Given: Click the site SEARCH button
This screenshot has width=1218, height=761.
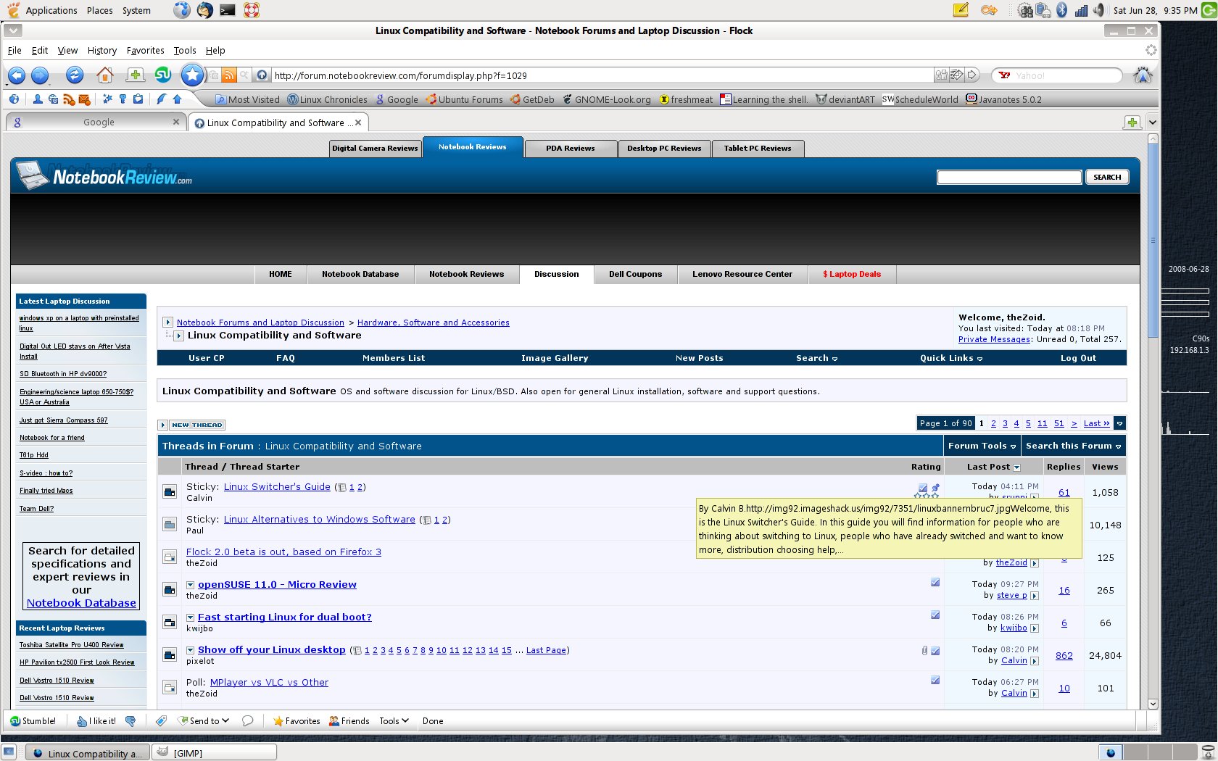Looking at the screenshot, I should click(1107, 178).
